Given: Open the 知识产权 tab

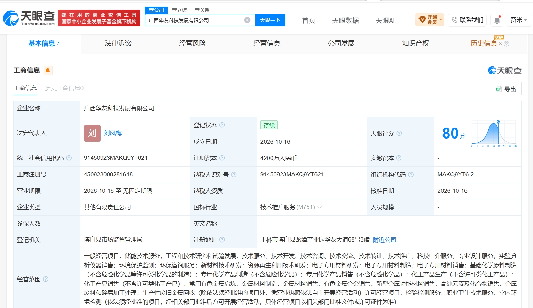Looking at the screenshot, I should click(416, 44).
